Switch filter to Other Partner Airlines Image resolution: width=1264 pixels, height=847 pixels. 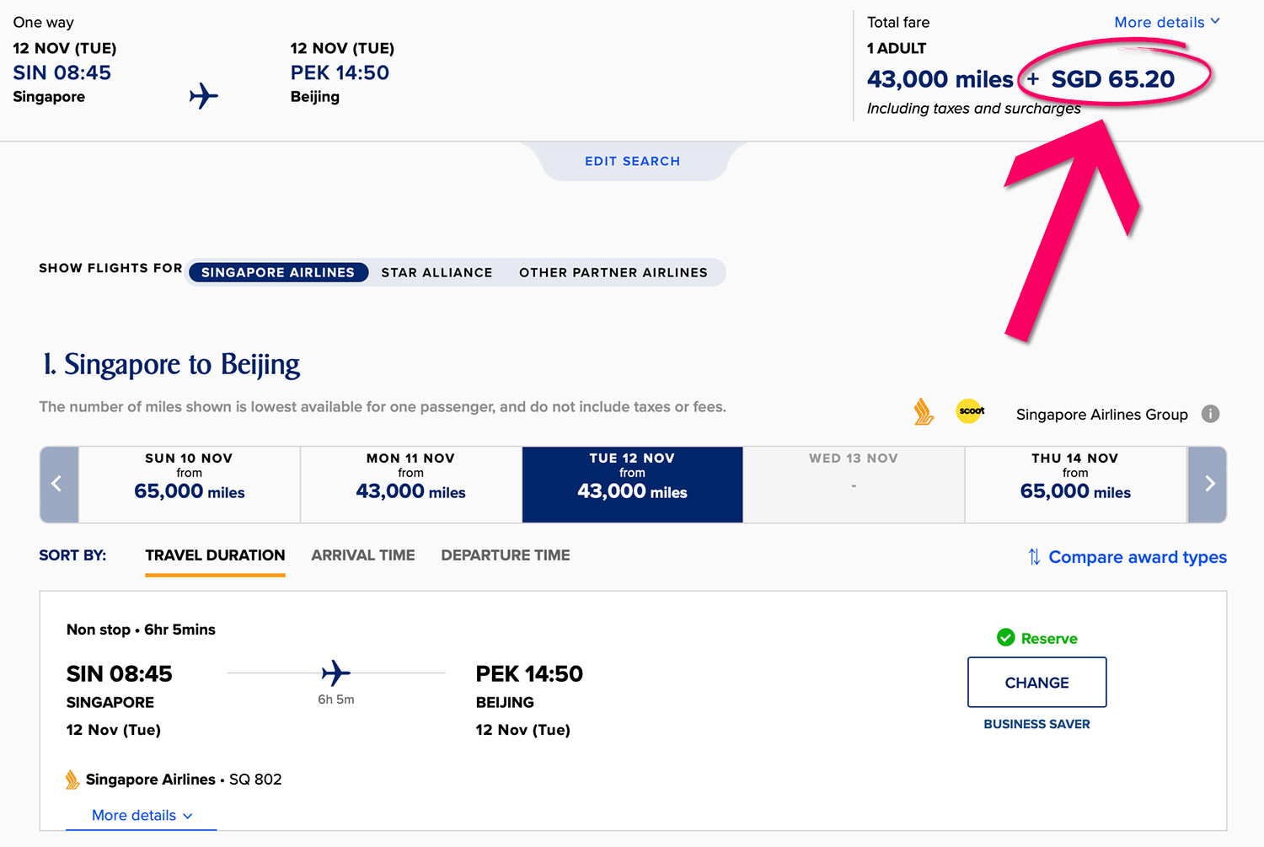coord(613,273)
